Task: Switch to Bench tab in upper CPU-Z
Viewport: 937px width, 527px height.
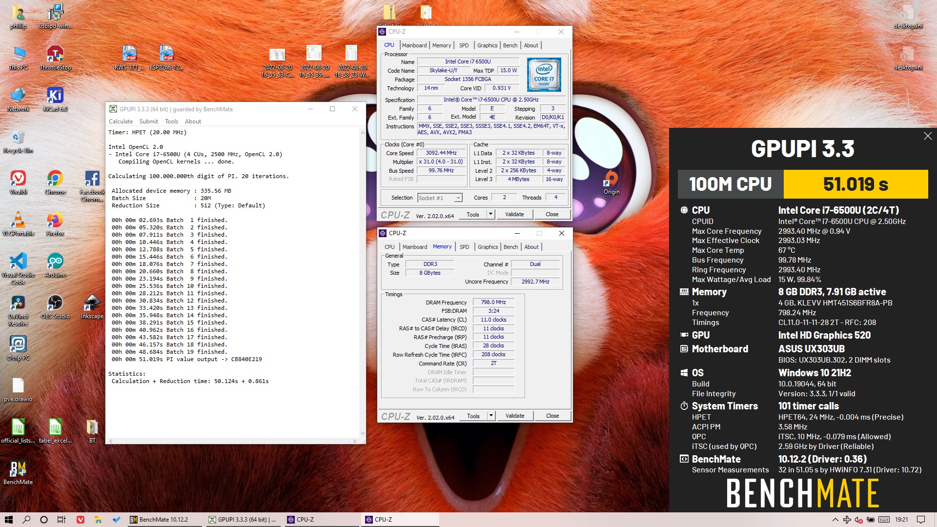Action: point(510,45)
